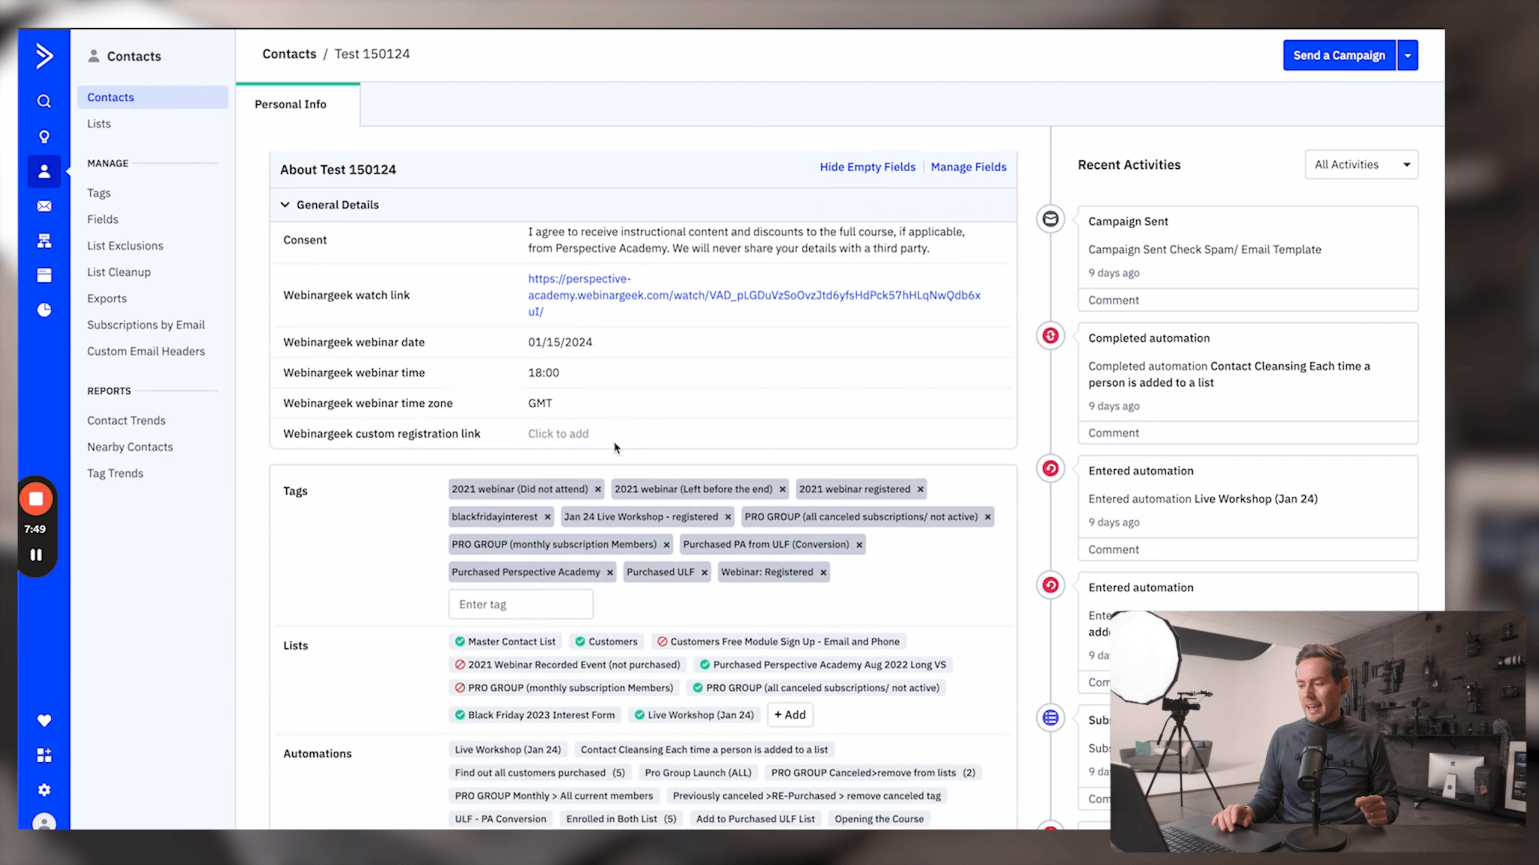Screen dimensions: 1539x865
Task: Go to Lists in Contacts menu
Action: point(99,124)
